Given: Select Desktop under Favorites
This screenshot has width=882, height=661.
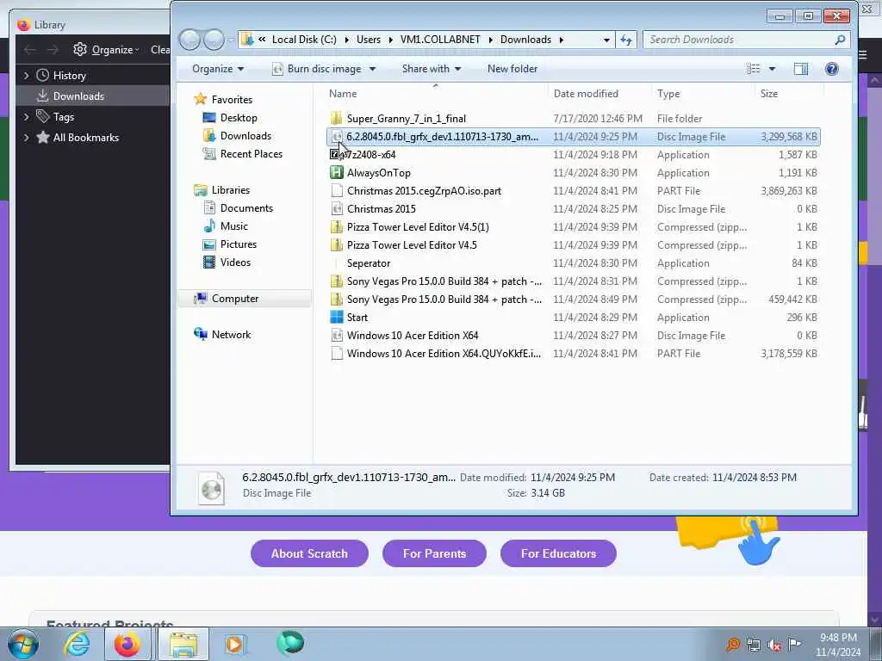Looking at the screenshot, I should pos(239,118).
